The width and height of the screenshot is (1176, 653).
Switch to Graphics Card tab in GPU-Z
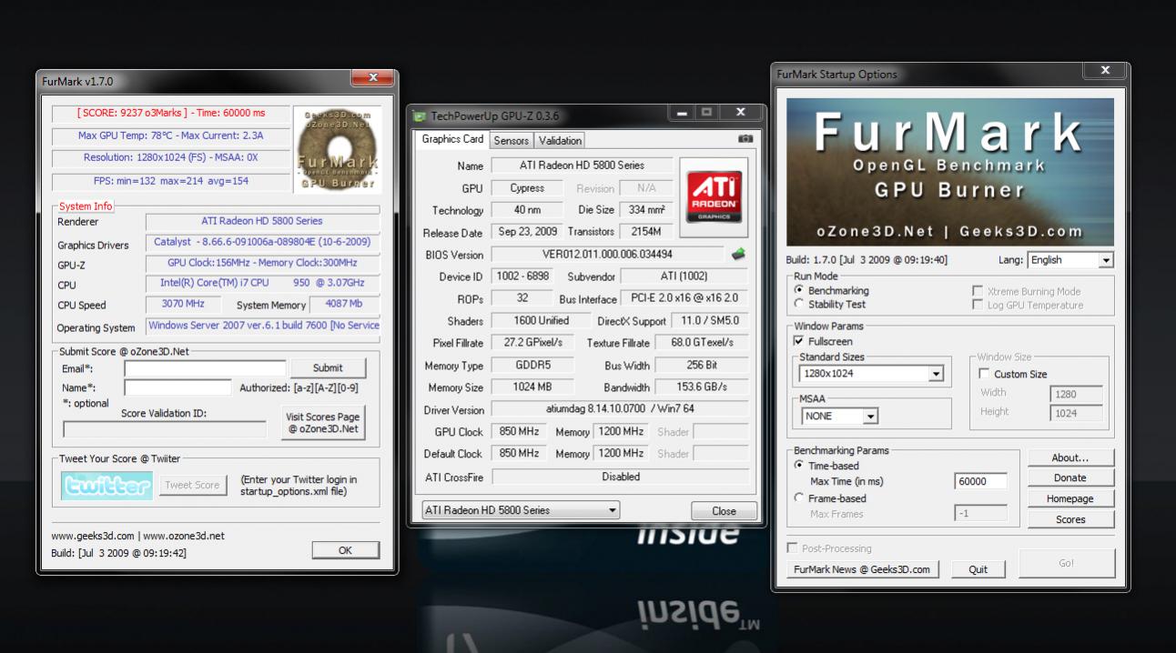coord(452,139)
